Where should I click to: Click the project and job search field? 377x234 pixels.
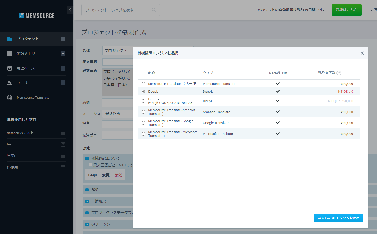121,10
